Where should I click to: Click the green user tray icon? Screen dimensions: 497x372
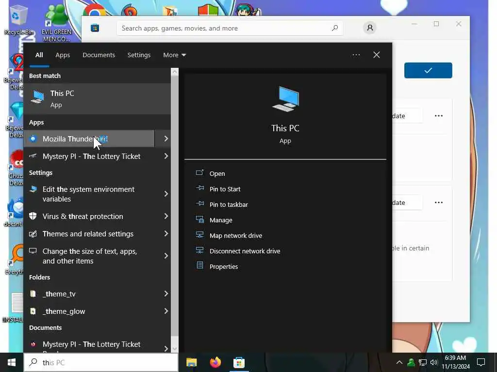pos(411,362)
